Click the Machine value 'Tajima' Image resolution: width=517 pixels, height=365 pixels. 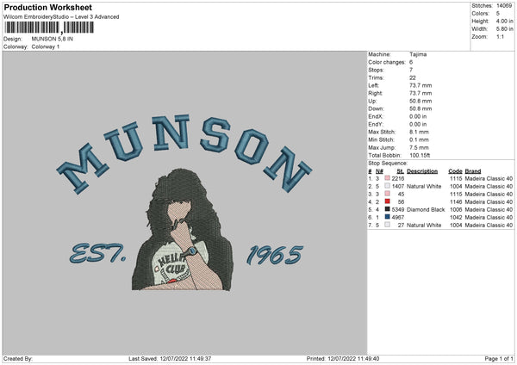[x=418, y=54]
